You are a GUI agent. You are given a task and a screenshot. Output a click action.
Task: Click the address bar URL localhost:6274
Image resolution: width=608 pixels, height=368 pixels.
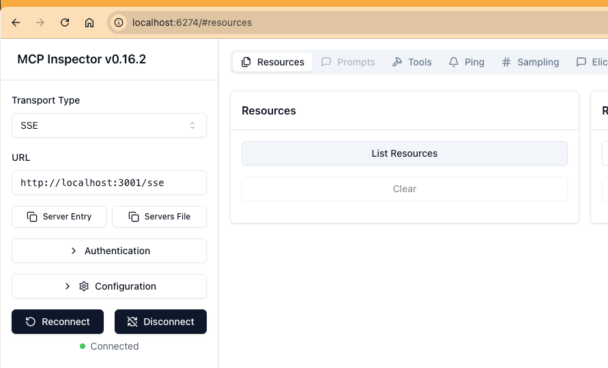tap(192, 23)
